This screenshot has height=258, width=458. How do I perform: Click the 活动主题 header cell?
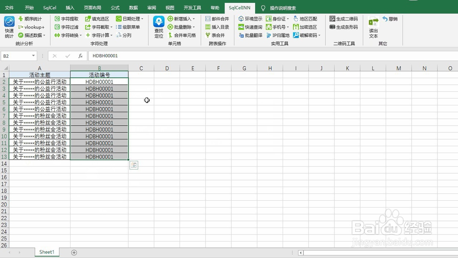pos(39,75)
